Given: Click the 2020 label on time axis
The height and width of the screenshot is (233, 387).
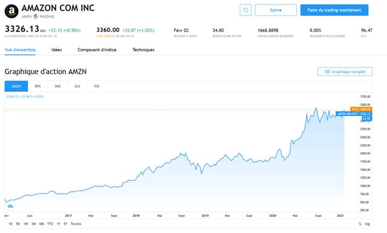Looking at the screenshot, I should tap(273, 215).
